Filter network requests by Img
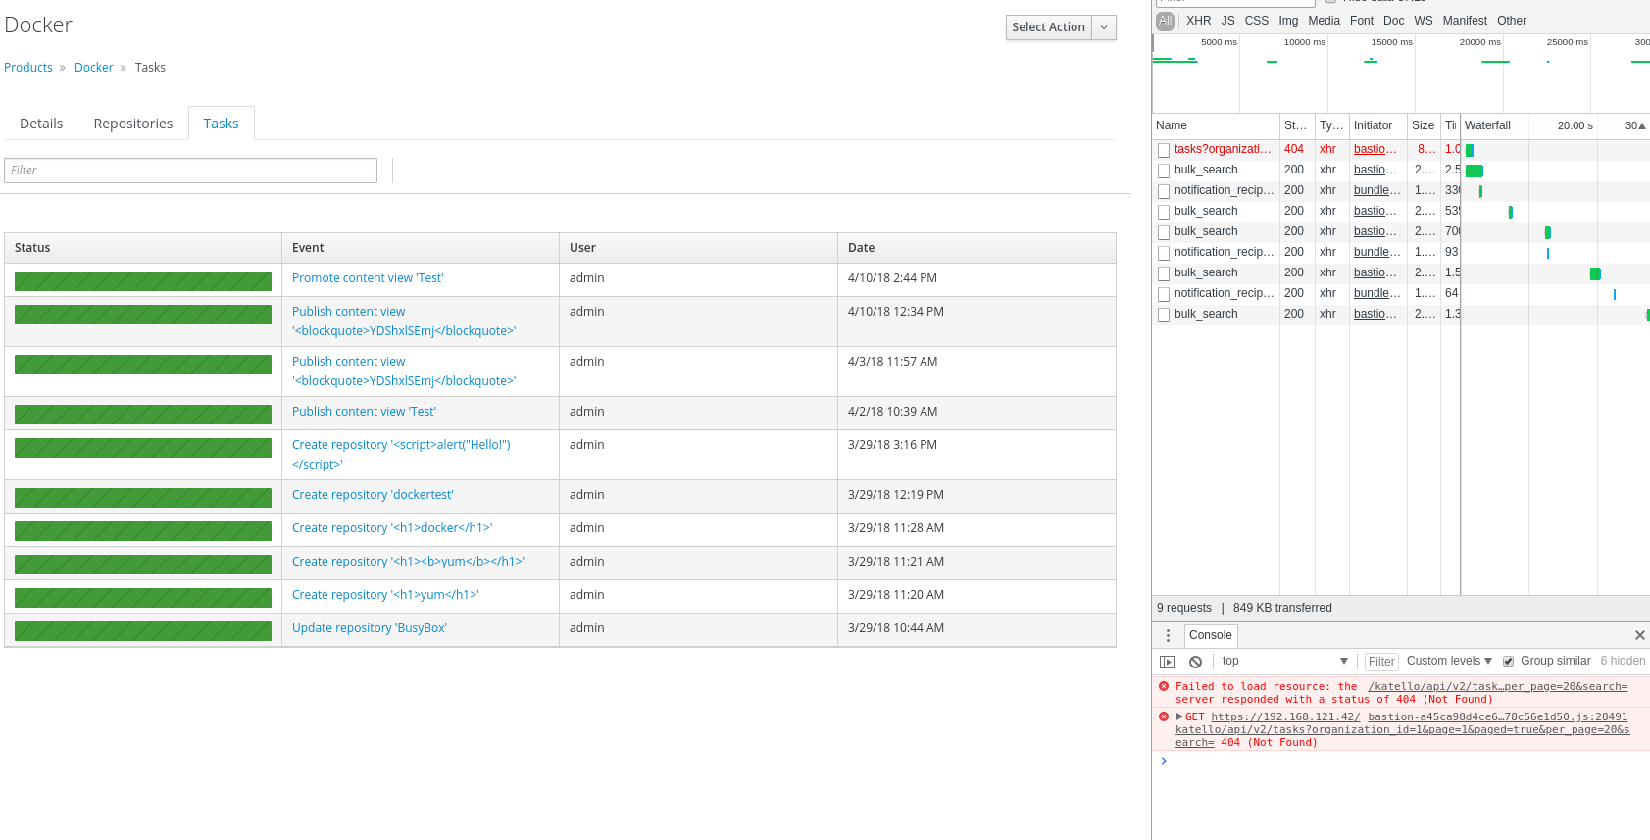Image resolution: width=1650 pixels, height=840 pixels. (x=1288, y=21)
